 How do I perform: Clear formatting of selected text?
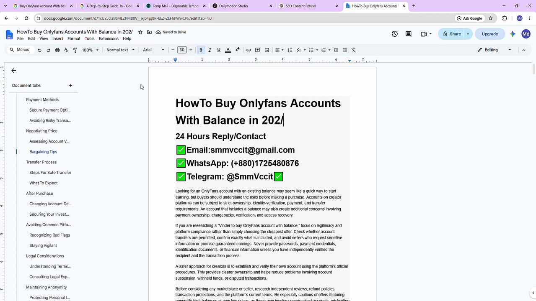click(x=354, y=50)
